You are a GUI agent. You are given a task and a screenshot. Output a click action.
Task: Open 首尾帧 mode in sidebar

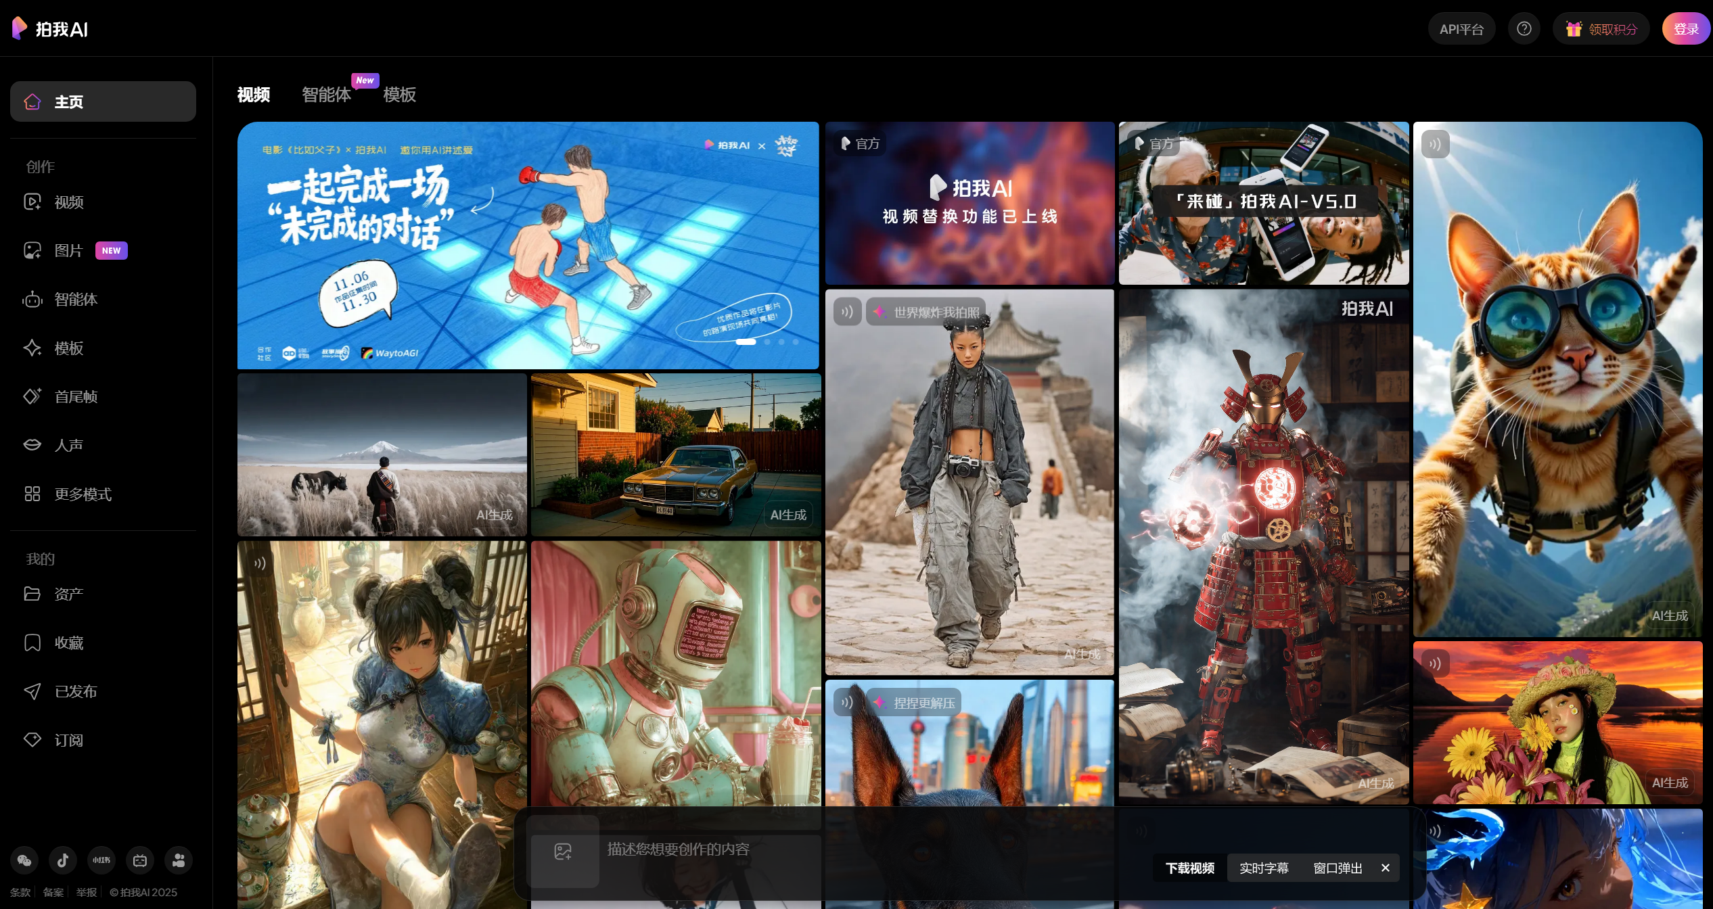click(76, 397)
